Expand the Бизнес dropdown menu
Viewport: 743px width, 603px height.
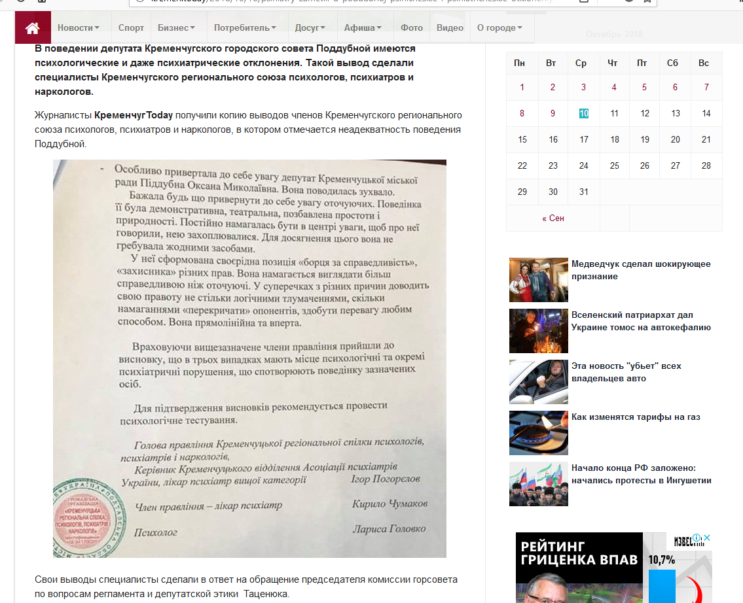(176, 28)
